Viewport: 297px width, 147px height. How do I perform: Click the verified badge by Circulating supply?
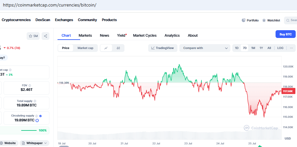coord(41,116)
